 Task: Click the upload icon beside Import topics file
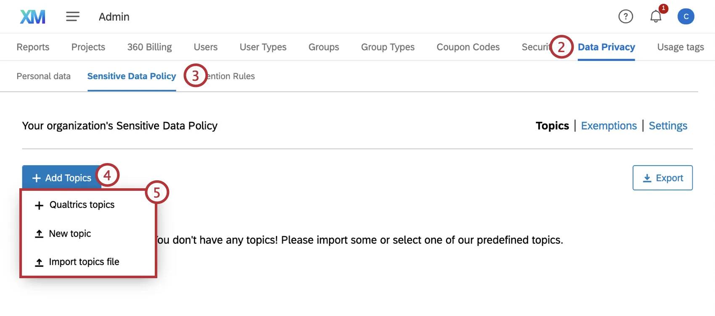coord(39,261)
